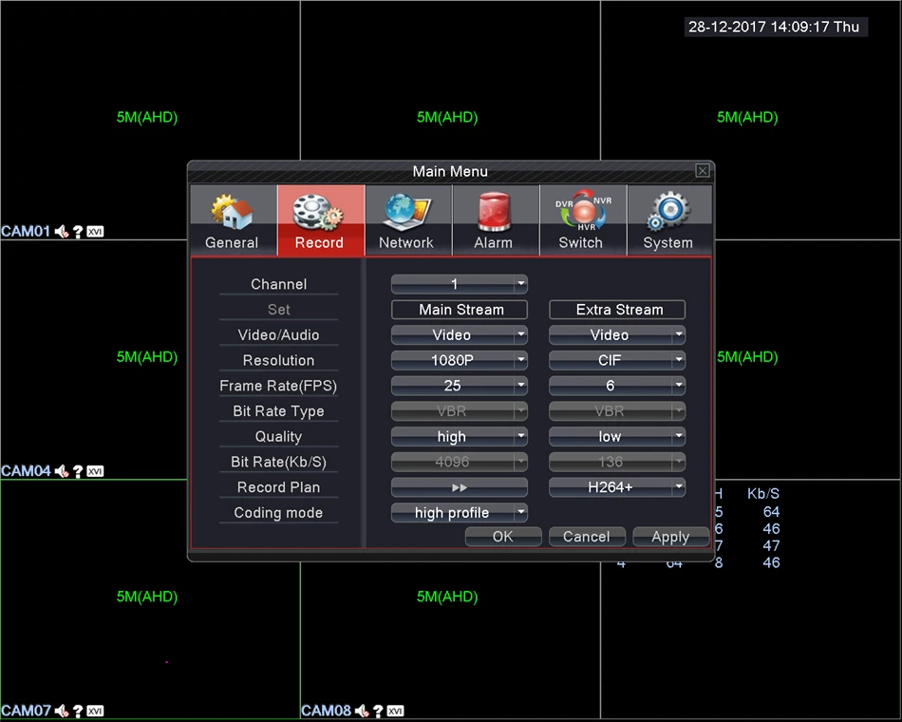Image resolution: width=902 pixels, height=722 pixels.
Task: Open Main Stream quality high dropdown
Action: [x=459, y=436]
